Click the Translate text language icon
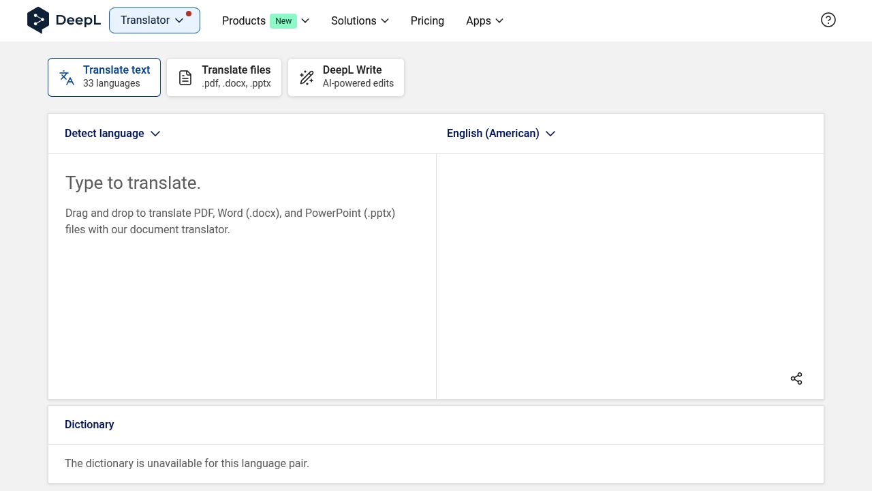The height and width of the screenshot is (491, 872). pyautogui.click(x=67, y=77)
